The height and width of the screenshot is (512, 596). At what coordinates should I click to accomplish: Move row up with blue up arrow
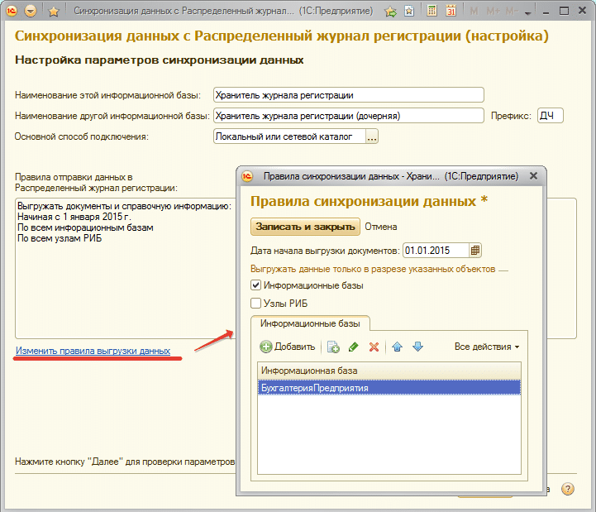point(398,347)
